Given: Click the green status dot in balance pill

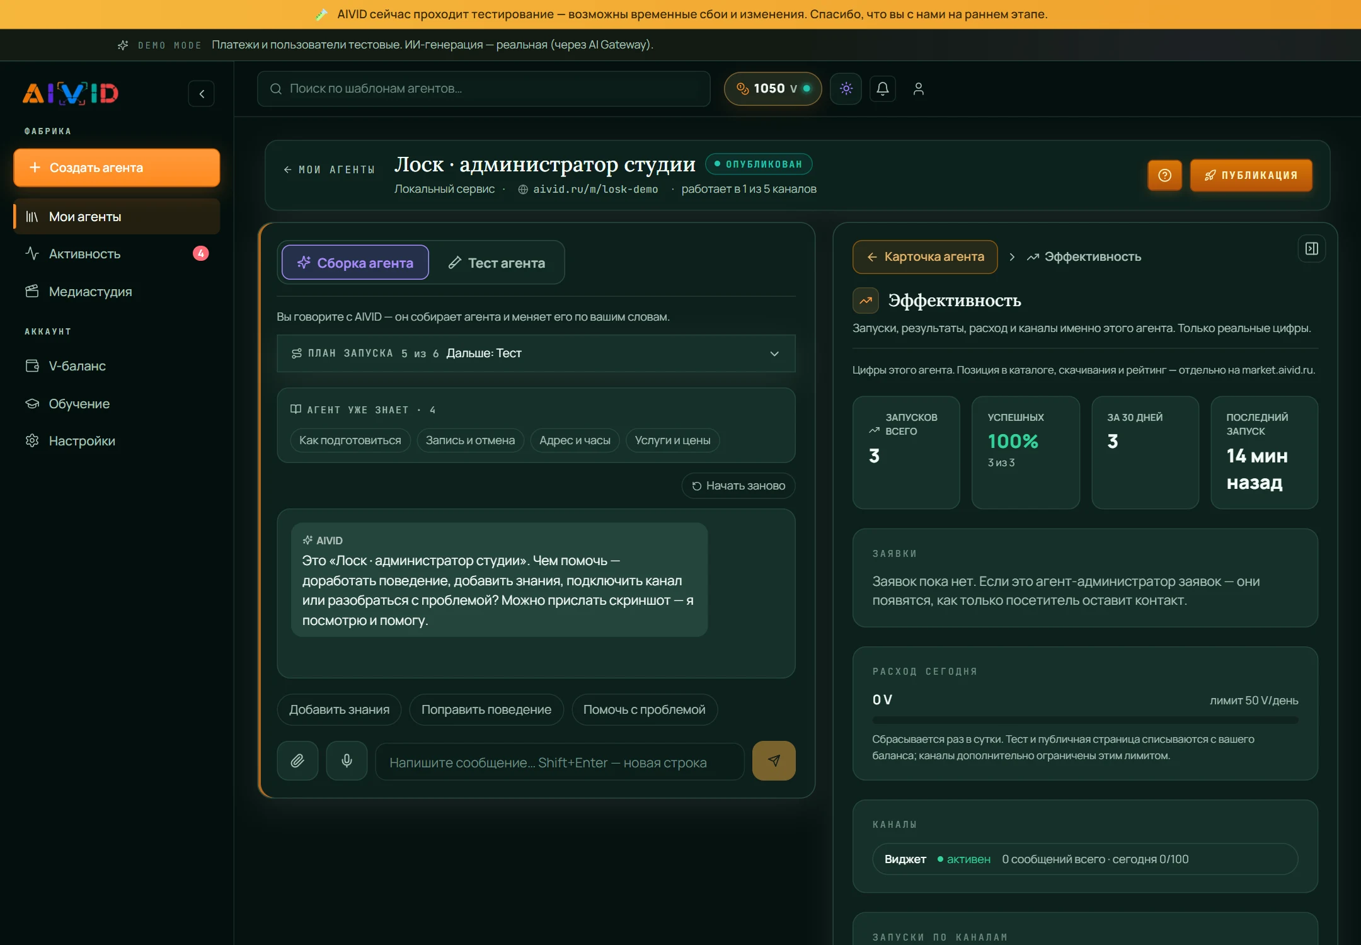Looking at the screenshot, I should tap(807, 89).
